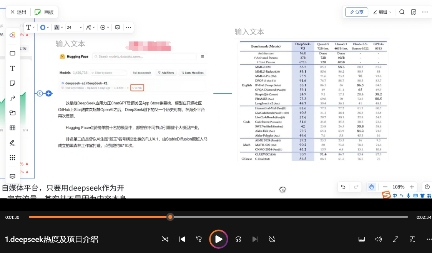432x253 pixels.
Task: Open the video player more options menu
Action: point(429,239)
